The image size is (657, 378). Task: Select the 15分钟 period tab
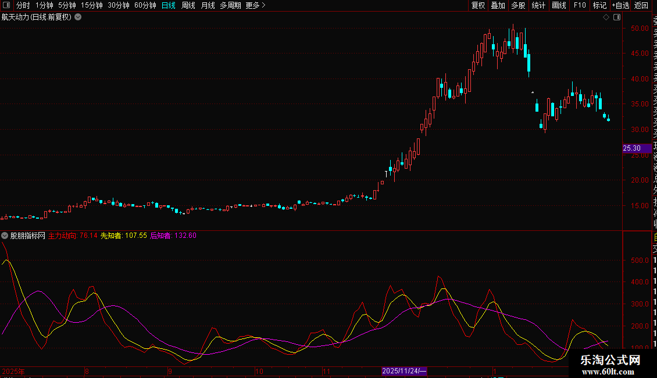[92, 5]
